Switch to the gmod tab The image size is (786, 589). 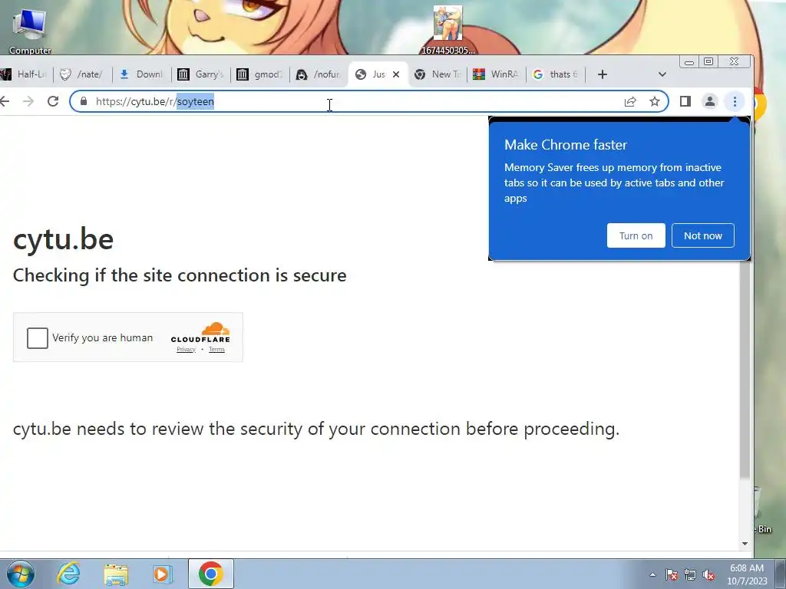260,74
